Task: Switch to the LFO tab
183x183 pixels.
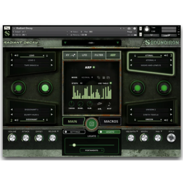Action: 84,55
